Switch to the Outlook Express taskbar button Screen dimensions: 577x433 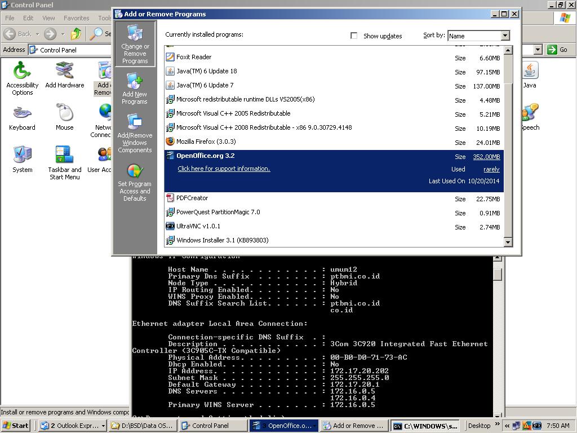72,426
